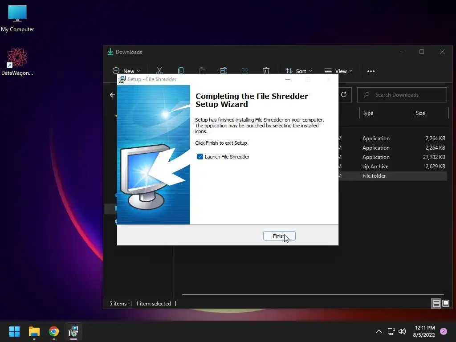Click the Delete trash icon in Downloads toolbar
Image resolution: width=456 pixels, height=342 pixels.
click(x=266, y=71)
